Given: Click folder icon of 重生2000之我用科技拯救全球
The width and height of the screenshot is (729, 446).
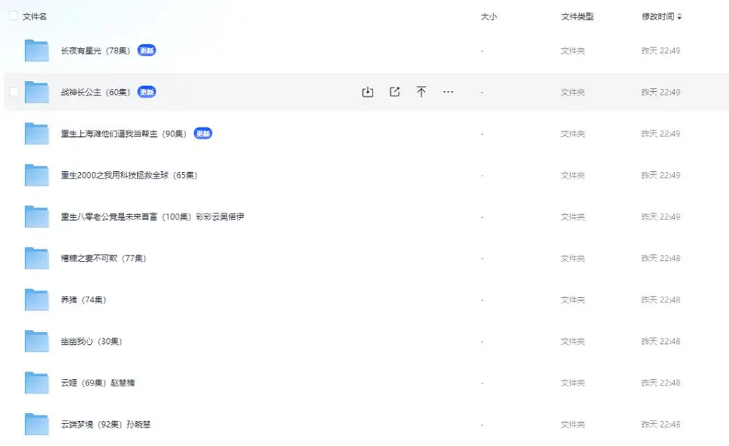Looking at the screenshot, I should point(36,175).
